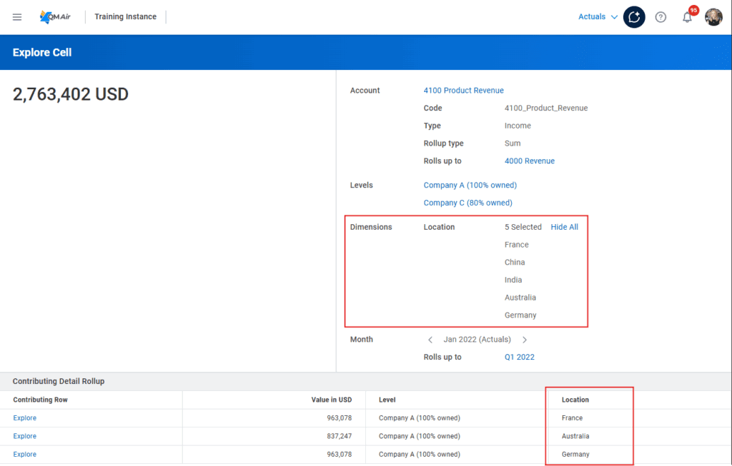The image size is (732, 466).
Task: Explore the row valued 837,247
Action: (x=24, y=435)
